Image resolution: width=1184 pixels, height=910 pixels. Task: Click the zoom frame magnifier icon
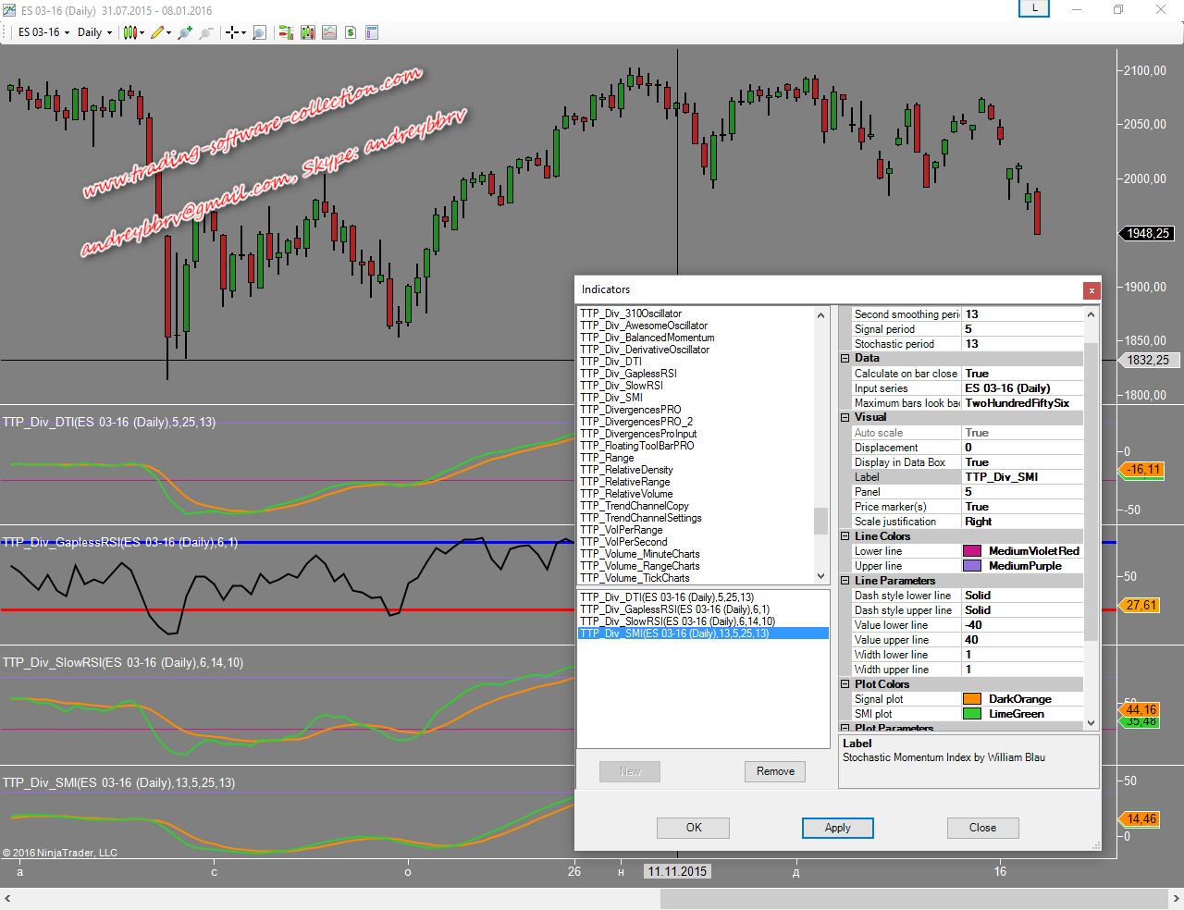pyautogui.click(x=259, y=32)
